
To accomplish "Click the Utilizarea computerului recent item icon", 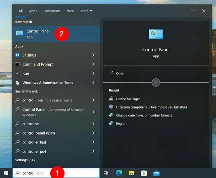I will [x=111, y=107].
